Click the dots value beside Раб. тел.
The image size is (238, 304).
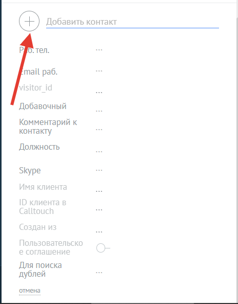99,50
